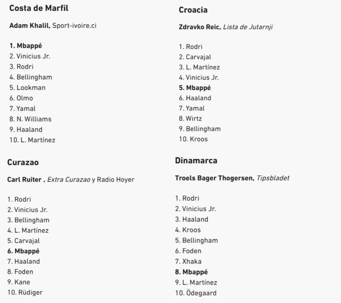Select journalist name Carl Ruiter
341x303 pixels.
[24, 180]
